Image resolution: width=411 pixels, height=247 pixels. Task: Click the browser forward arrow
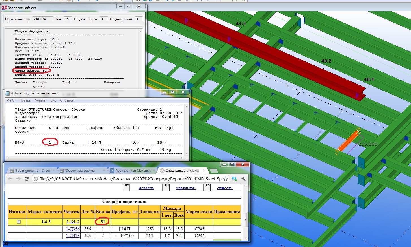(x=18, y=179)
